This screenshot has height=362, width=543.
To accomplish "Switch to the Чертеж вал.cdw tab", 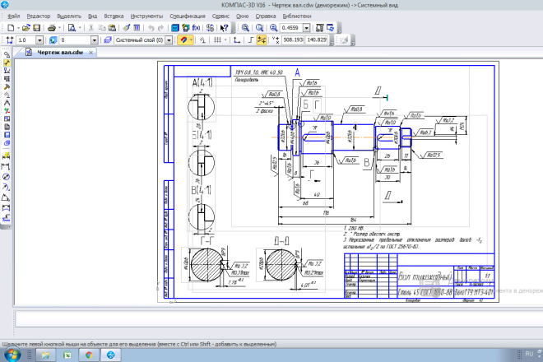I will (59, 53).
